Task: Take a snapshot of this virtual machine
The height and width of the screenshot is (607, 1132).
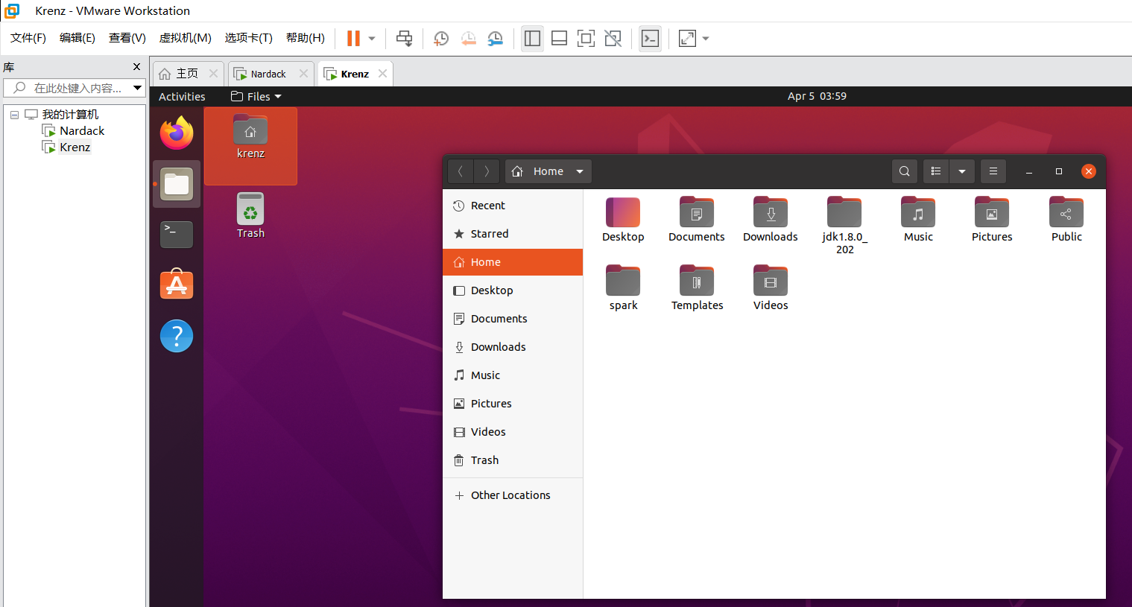Action: (441, 38)
